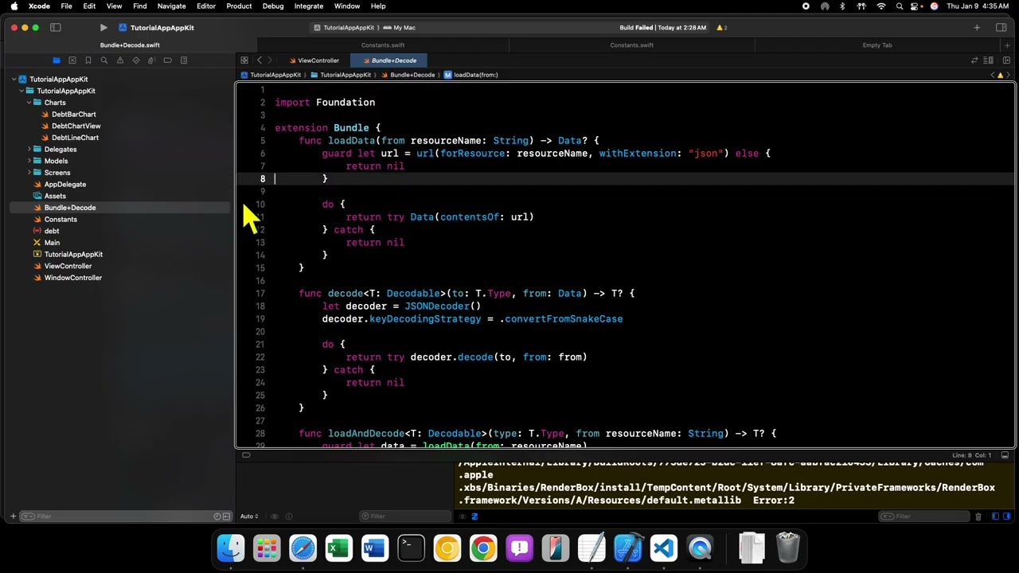
Task: Click the variables view Filter field
Action: [406, 516]
